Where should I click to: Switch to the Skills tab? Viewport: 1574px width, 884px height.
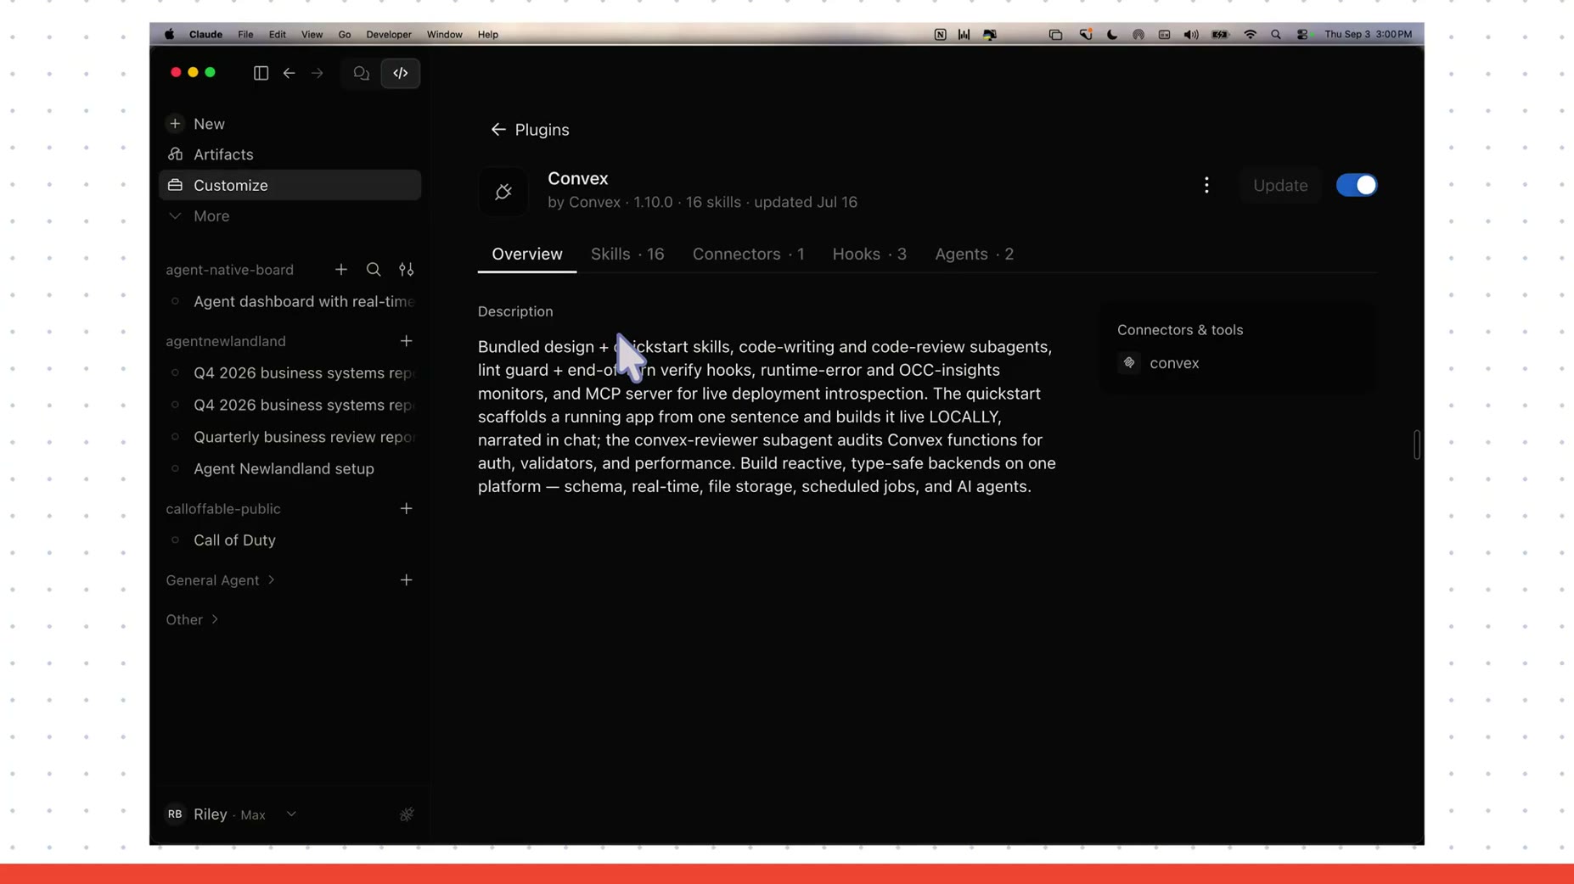[627, 255]
